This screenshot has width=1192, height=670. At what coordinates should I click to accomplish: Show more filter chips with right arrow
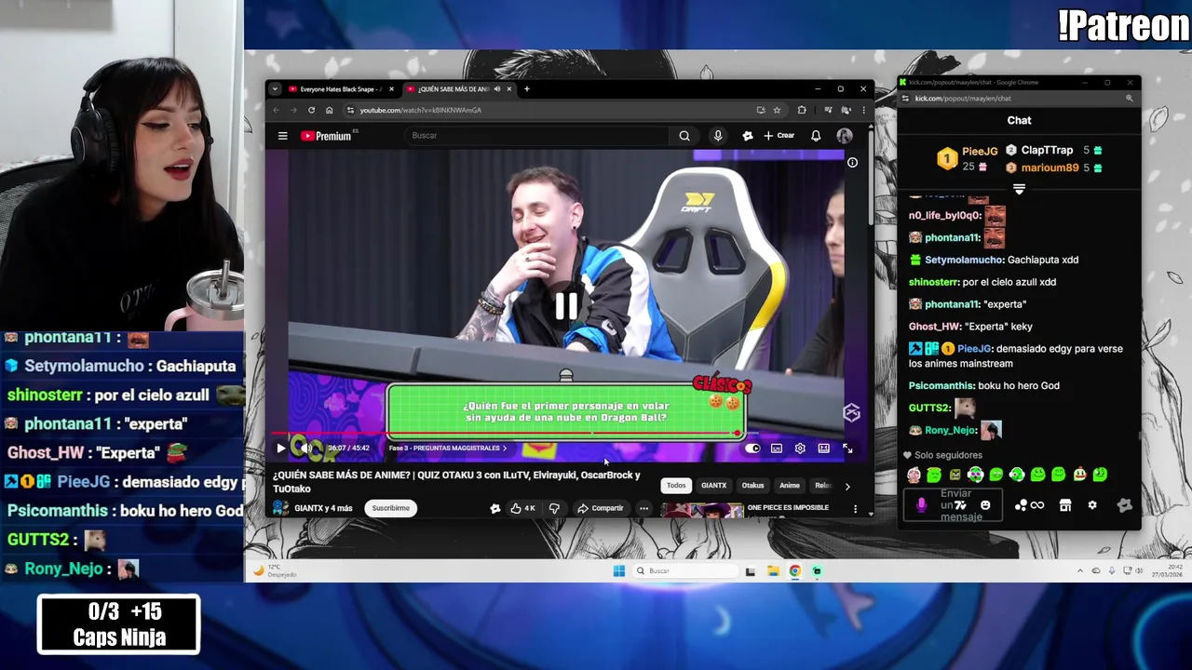pos(847,486)
